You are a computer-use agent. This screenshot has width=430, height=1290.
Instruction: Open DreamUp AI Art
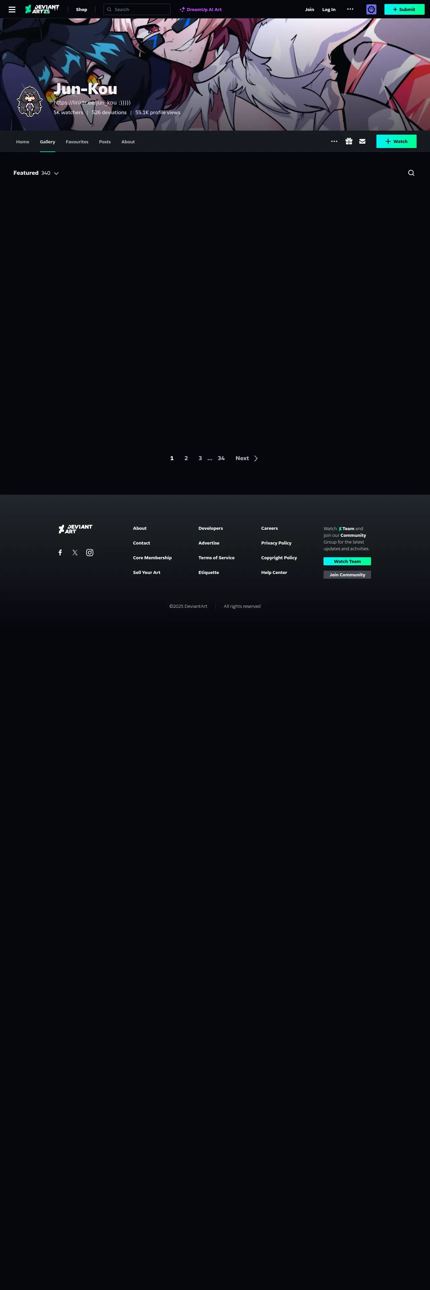click(x=201, y=9)
